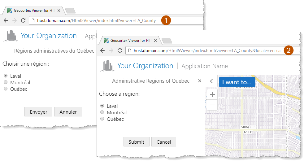
Task: Select Laval radio in French form
Action: pos(5,76)
